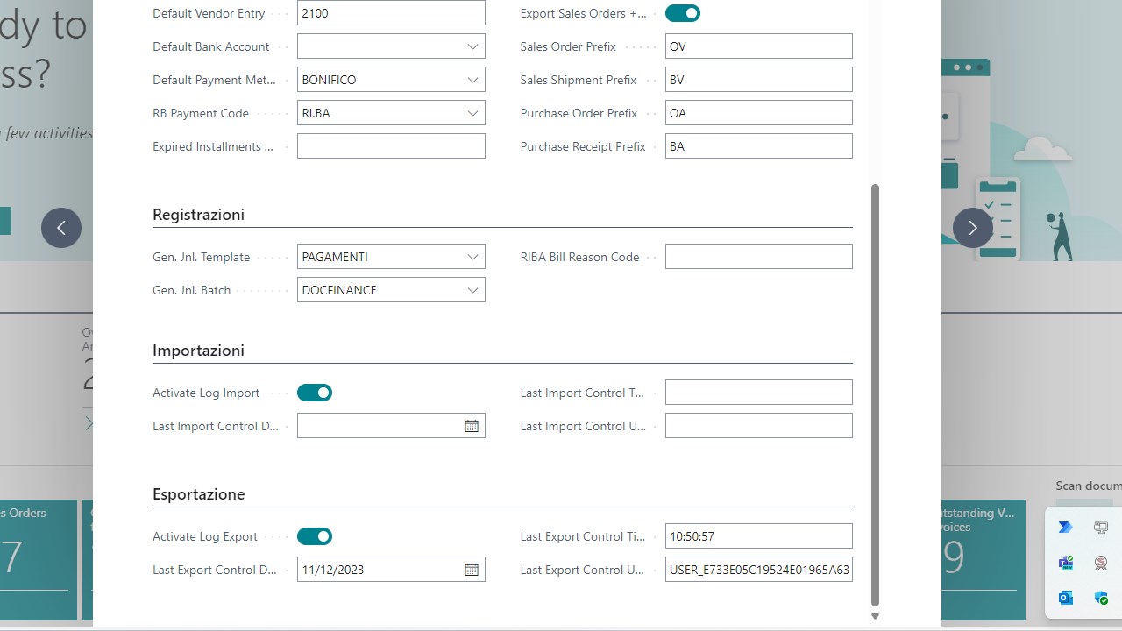Click the RIBA Bill Reason Code field
1122x631 pixels.
click(x=759, y=257)
